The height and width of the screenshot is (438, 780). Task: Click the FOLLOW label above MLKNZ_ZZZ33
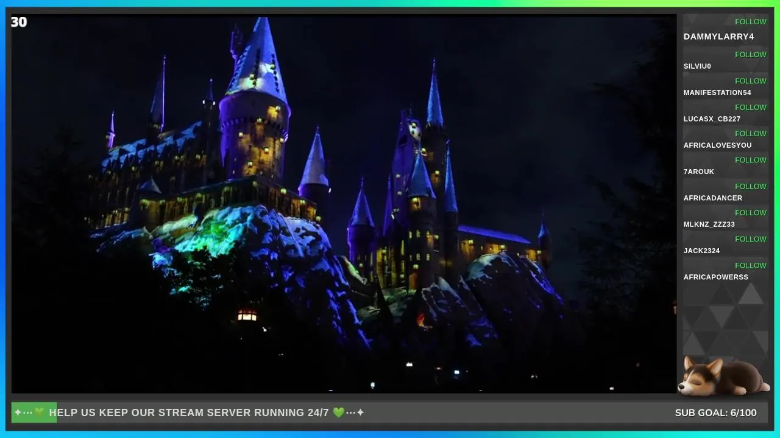tap(751, 213)
